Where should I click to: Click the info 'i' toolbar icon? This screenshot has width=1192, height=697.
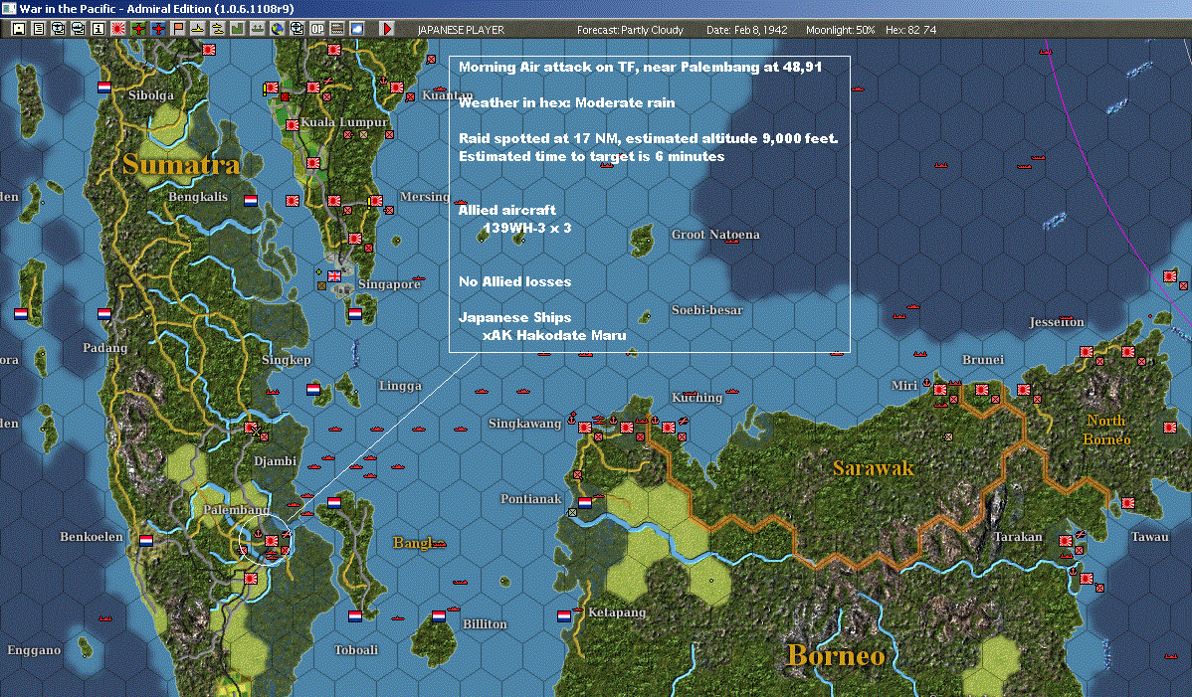99,29
